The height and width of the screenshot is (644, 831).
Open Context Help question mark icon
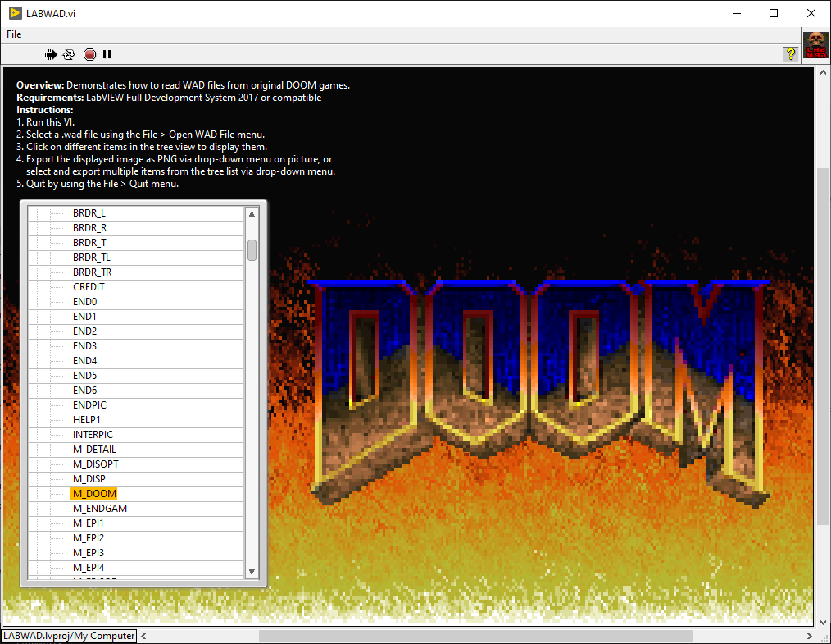click(x=790, y=54)
